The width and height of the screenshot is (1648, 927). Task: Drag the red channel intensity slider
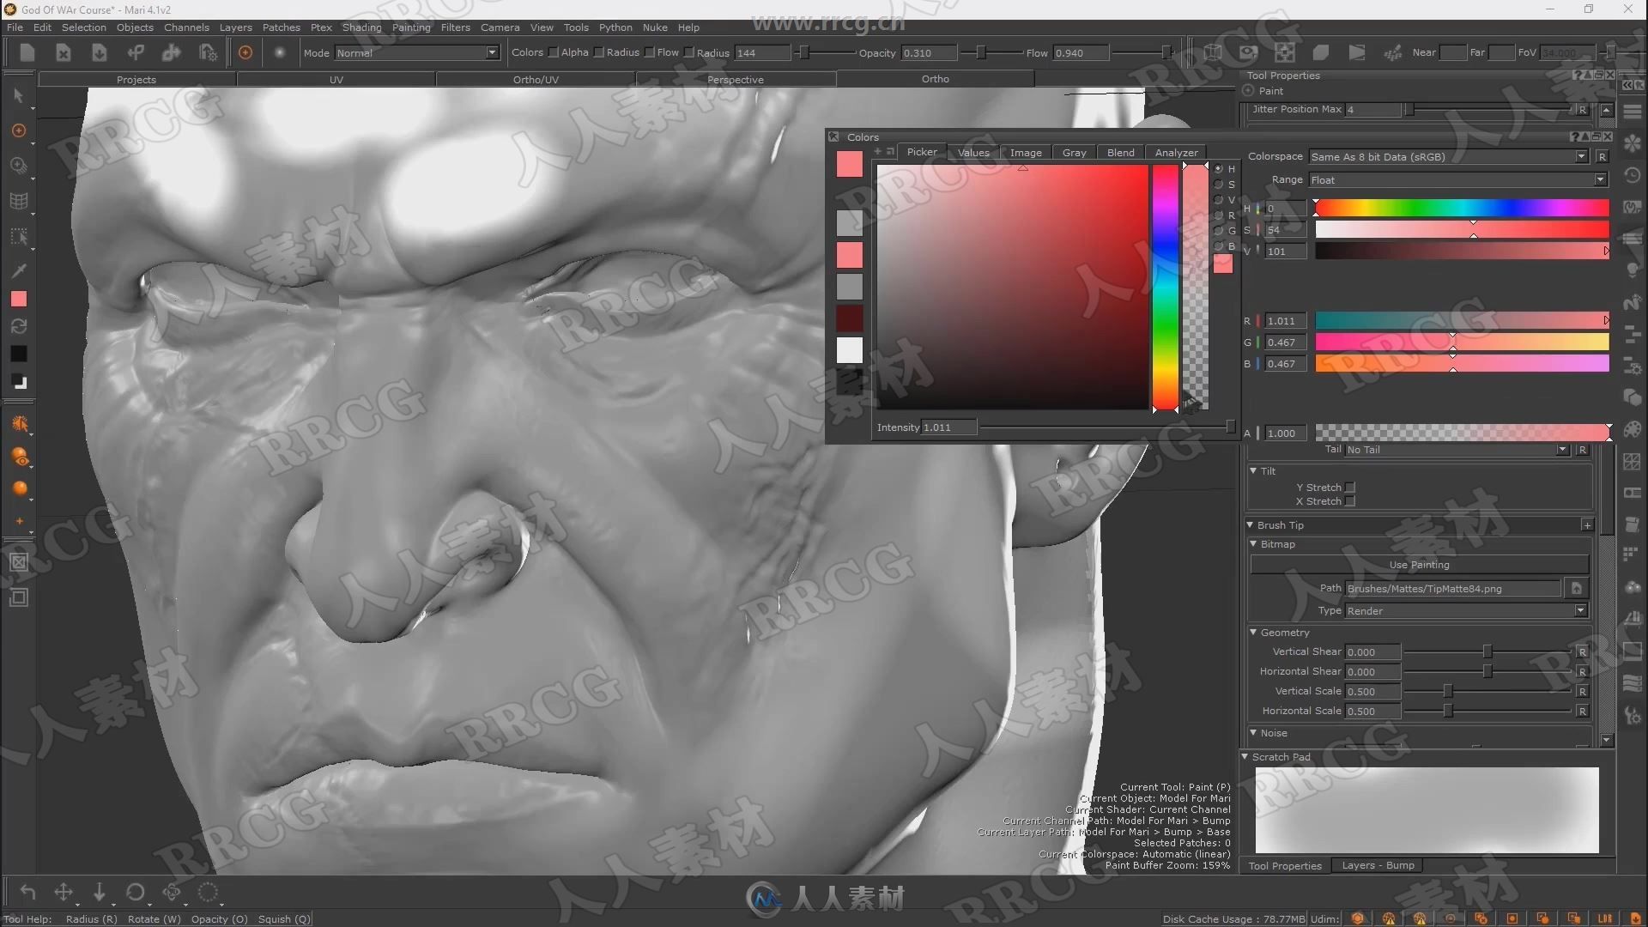coord(1605,320)
